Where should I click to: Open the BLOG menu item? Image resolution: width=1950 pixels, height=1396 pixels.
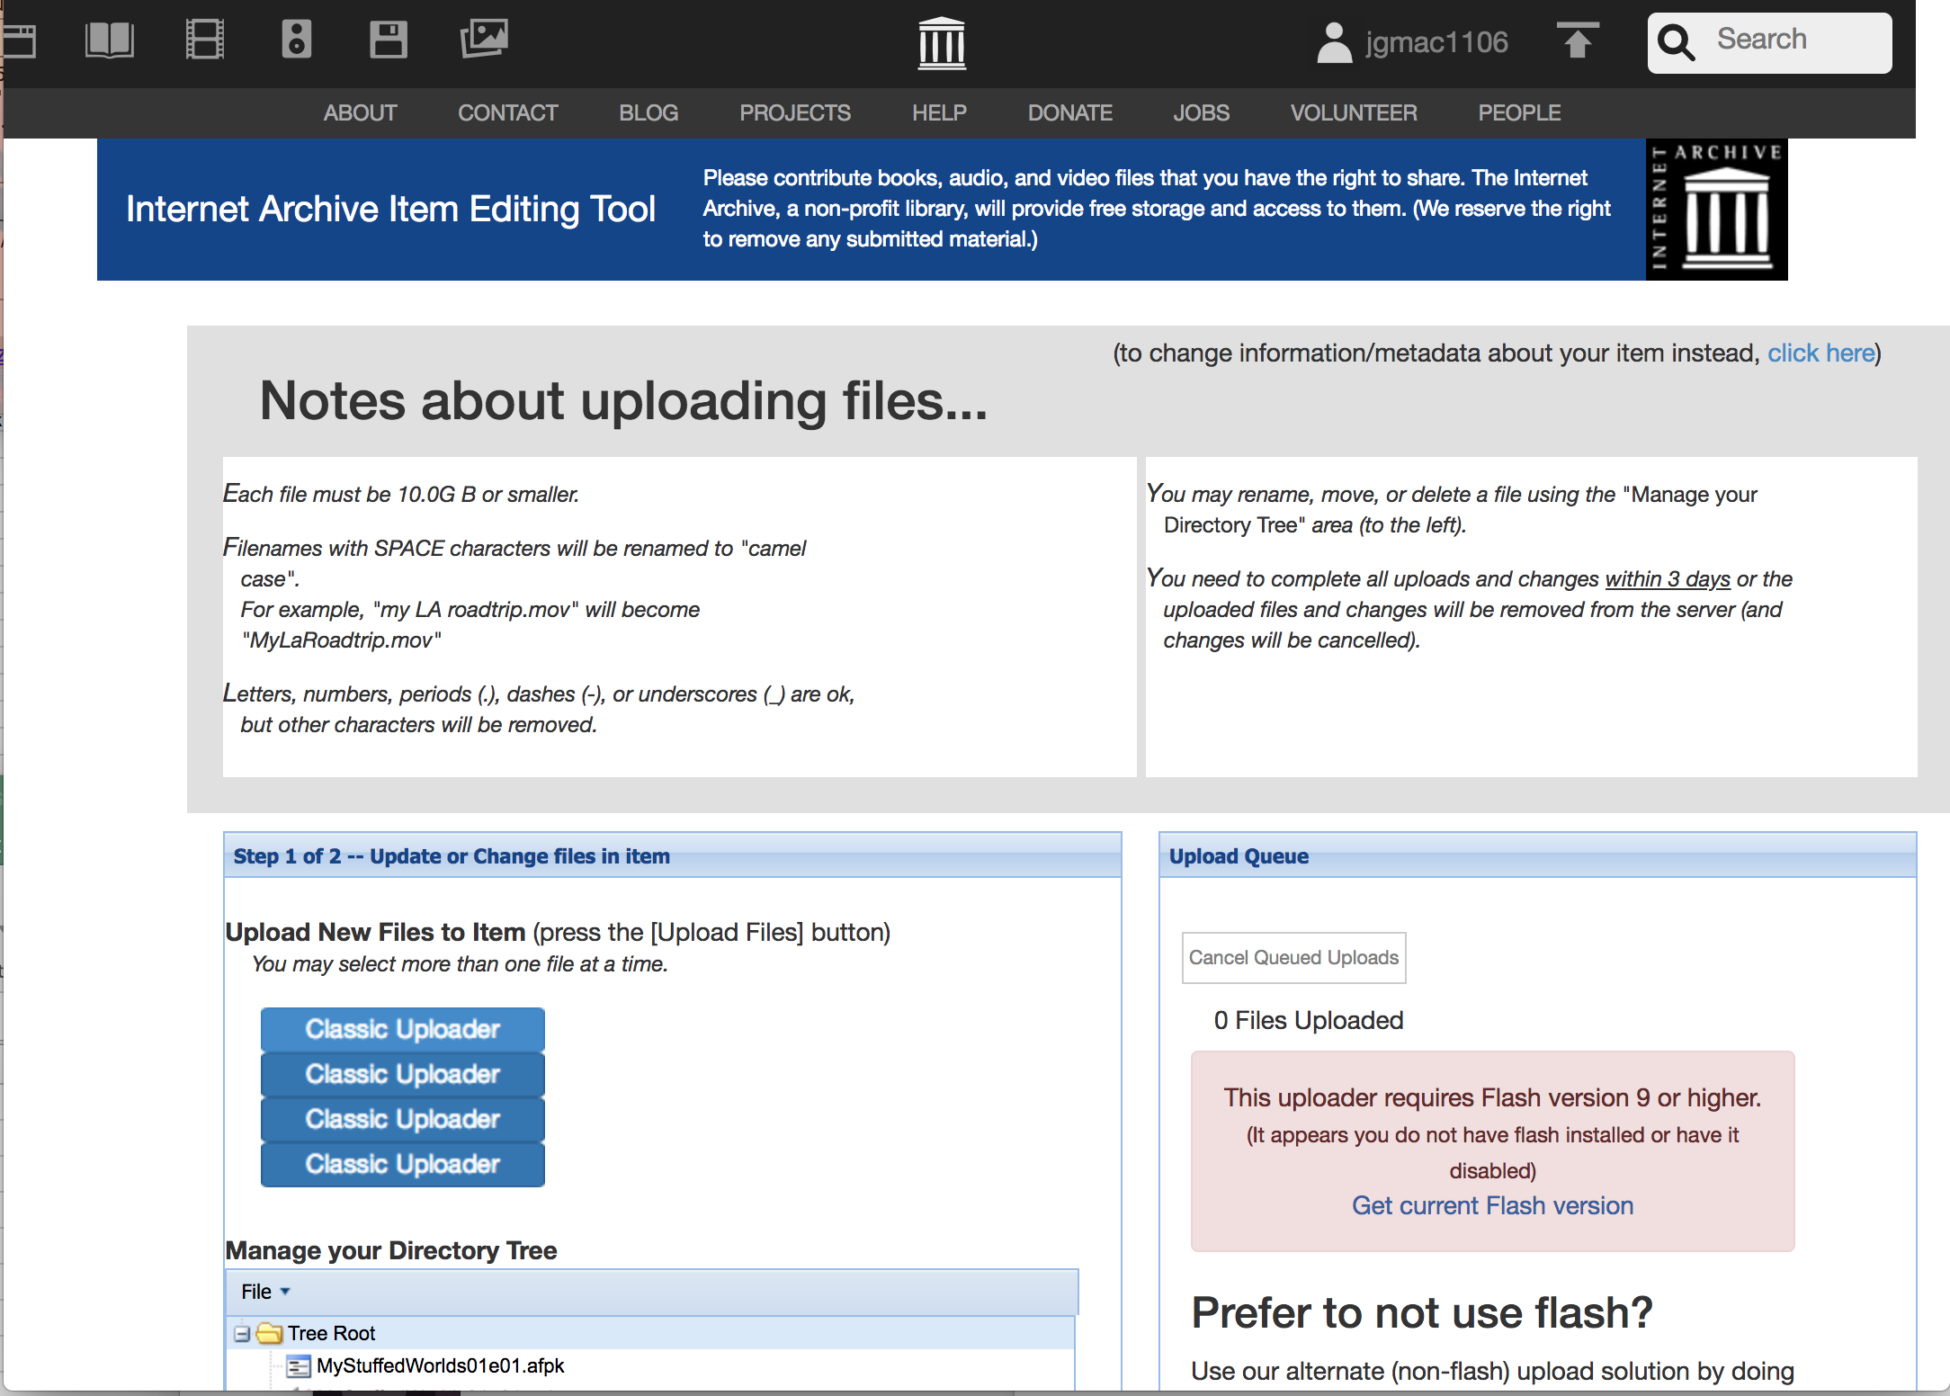pos(649,113)
